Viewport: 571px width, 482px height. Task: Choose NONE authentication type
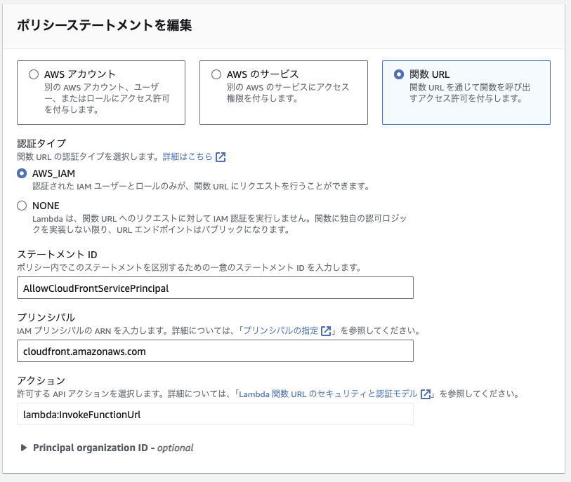point(22,206)
